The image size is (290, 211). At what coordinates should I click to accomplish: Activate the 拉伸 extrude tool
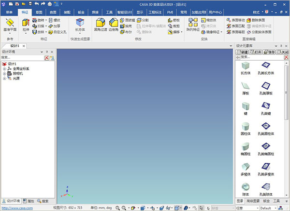tap(26, 25)
